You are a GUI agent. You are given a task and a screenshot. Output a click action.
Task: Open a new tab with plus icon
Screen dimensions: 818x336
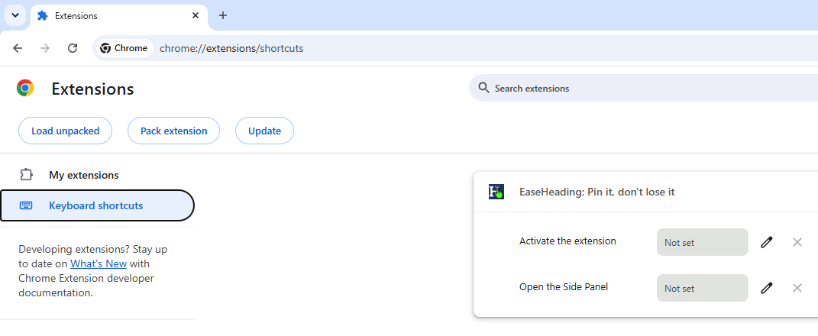(223, 15)
